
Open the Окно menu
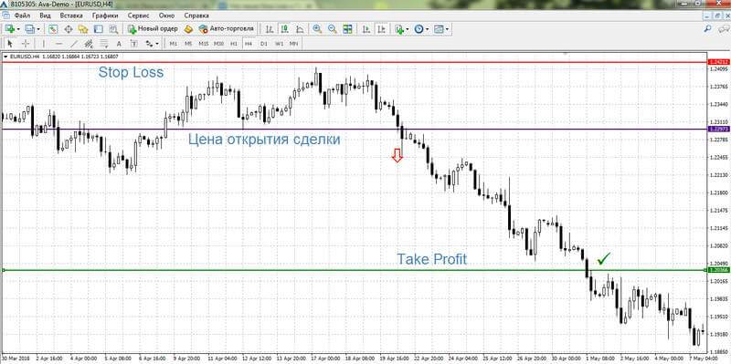[166, 16]
